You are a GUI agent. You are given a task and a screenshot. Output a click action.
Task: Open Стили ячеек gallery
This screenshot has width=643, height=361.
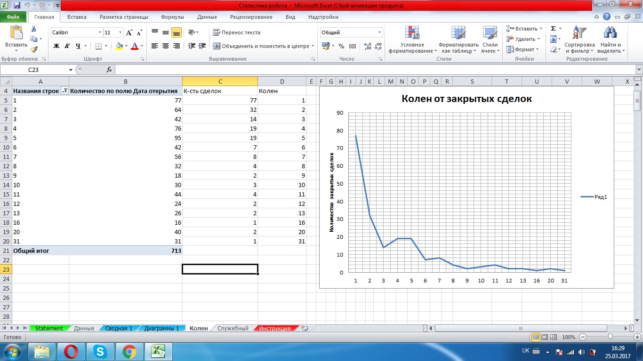click(490, 40)
